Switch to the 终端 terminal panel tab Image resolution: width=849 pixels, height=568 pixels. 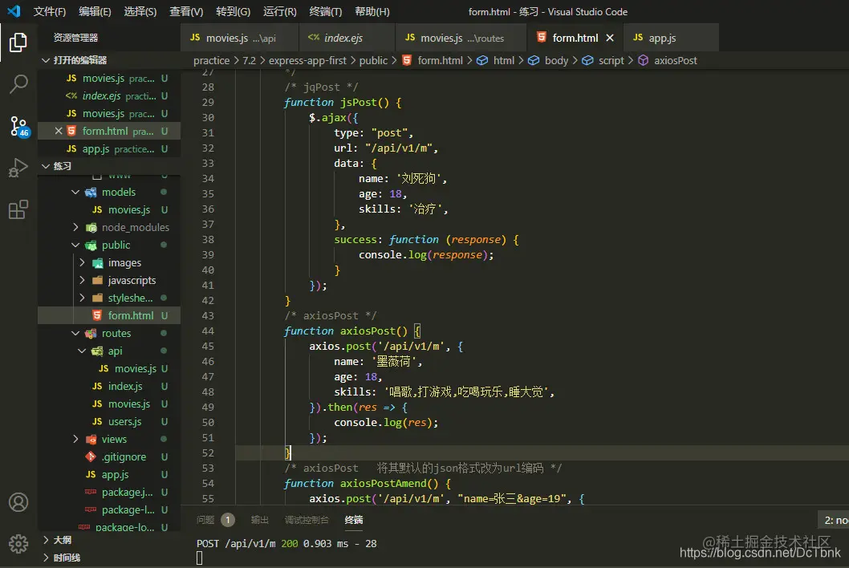point(354,520)
